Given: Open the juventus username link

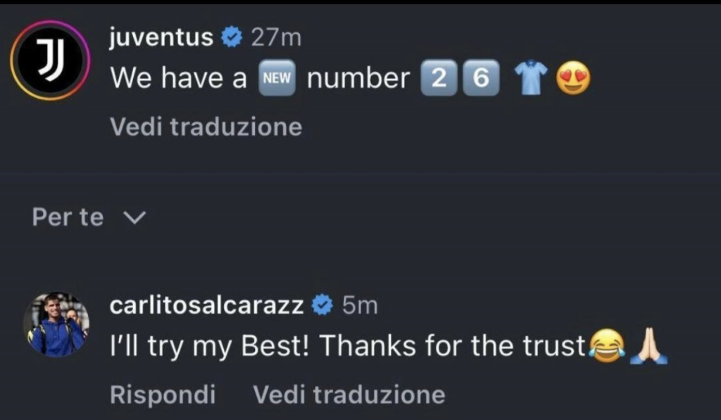Looking at the screenshot, I should coord(161,37).
